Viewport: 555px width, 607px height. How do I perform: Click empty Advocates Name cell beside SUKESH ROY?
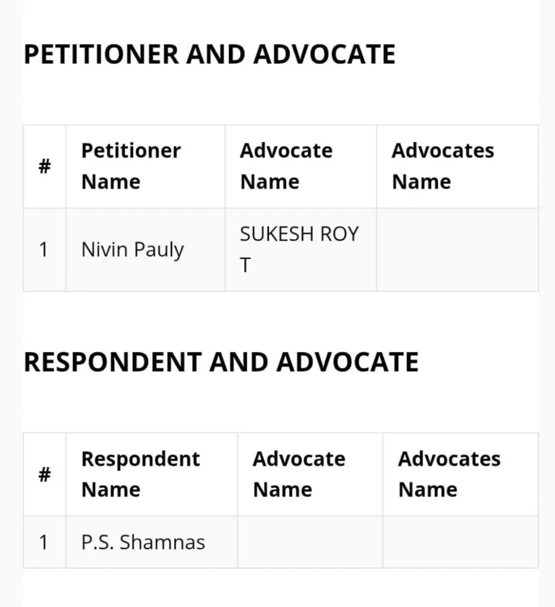click(457, 250)
